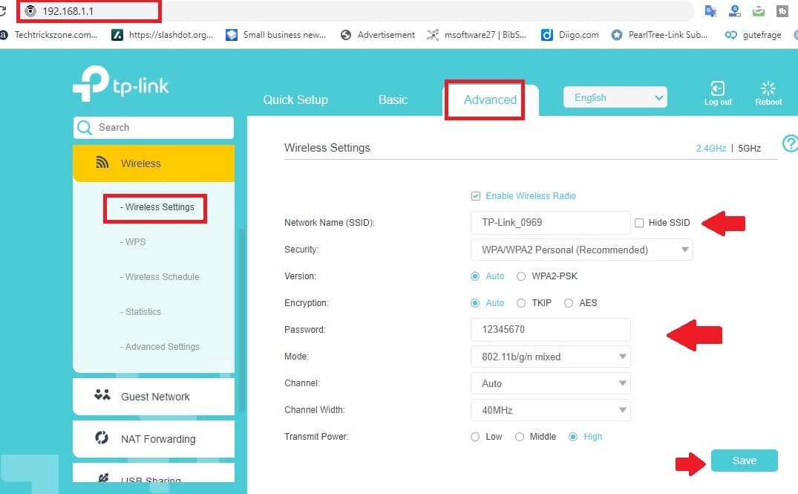Click the Log out icon

pos(718,89)
